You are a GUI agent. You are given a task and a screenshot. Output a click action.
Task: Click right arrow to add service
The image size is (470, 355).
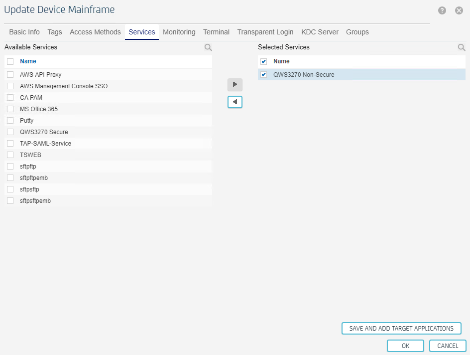tap(235, 84)
